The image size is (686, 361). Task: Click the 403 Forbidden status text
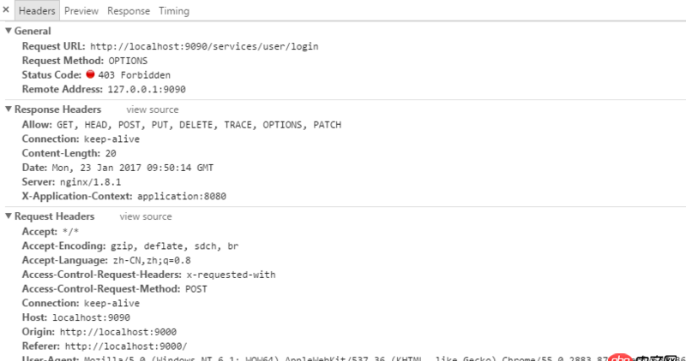click(x=134, y=75)
